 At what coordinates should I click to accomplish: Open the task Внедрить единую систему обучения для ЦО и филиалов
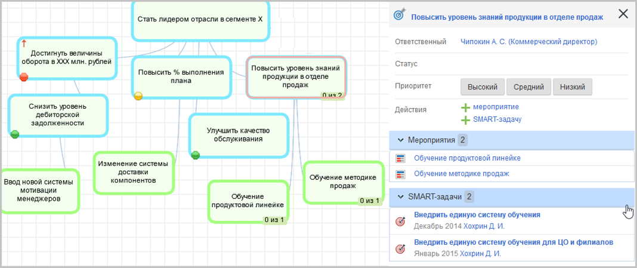[x=514, y=242]
